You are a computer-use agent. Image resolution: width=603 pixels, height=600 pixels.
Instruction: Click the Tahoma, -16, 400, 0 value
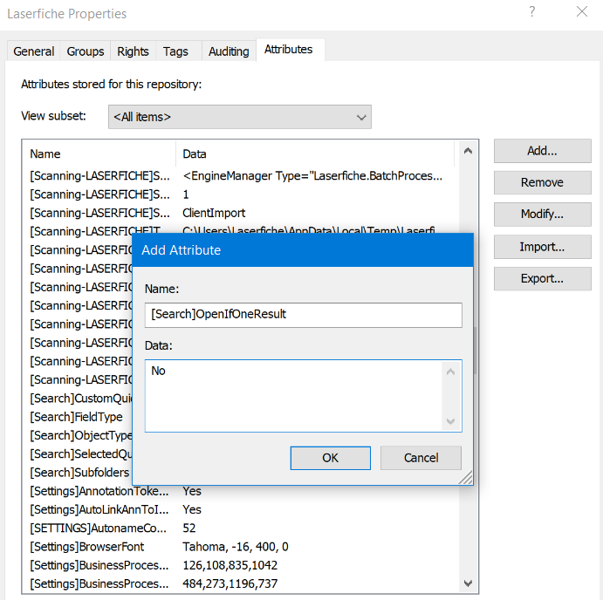236,547
